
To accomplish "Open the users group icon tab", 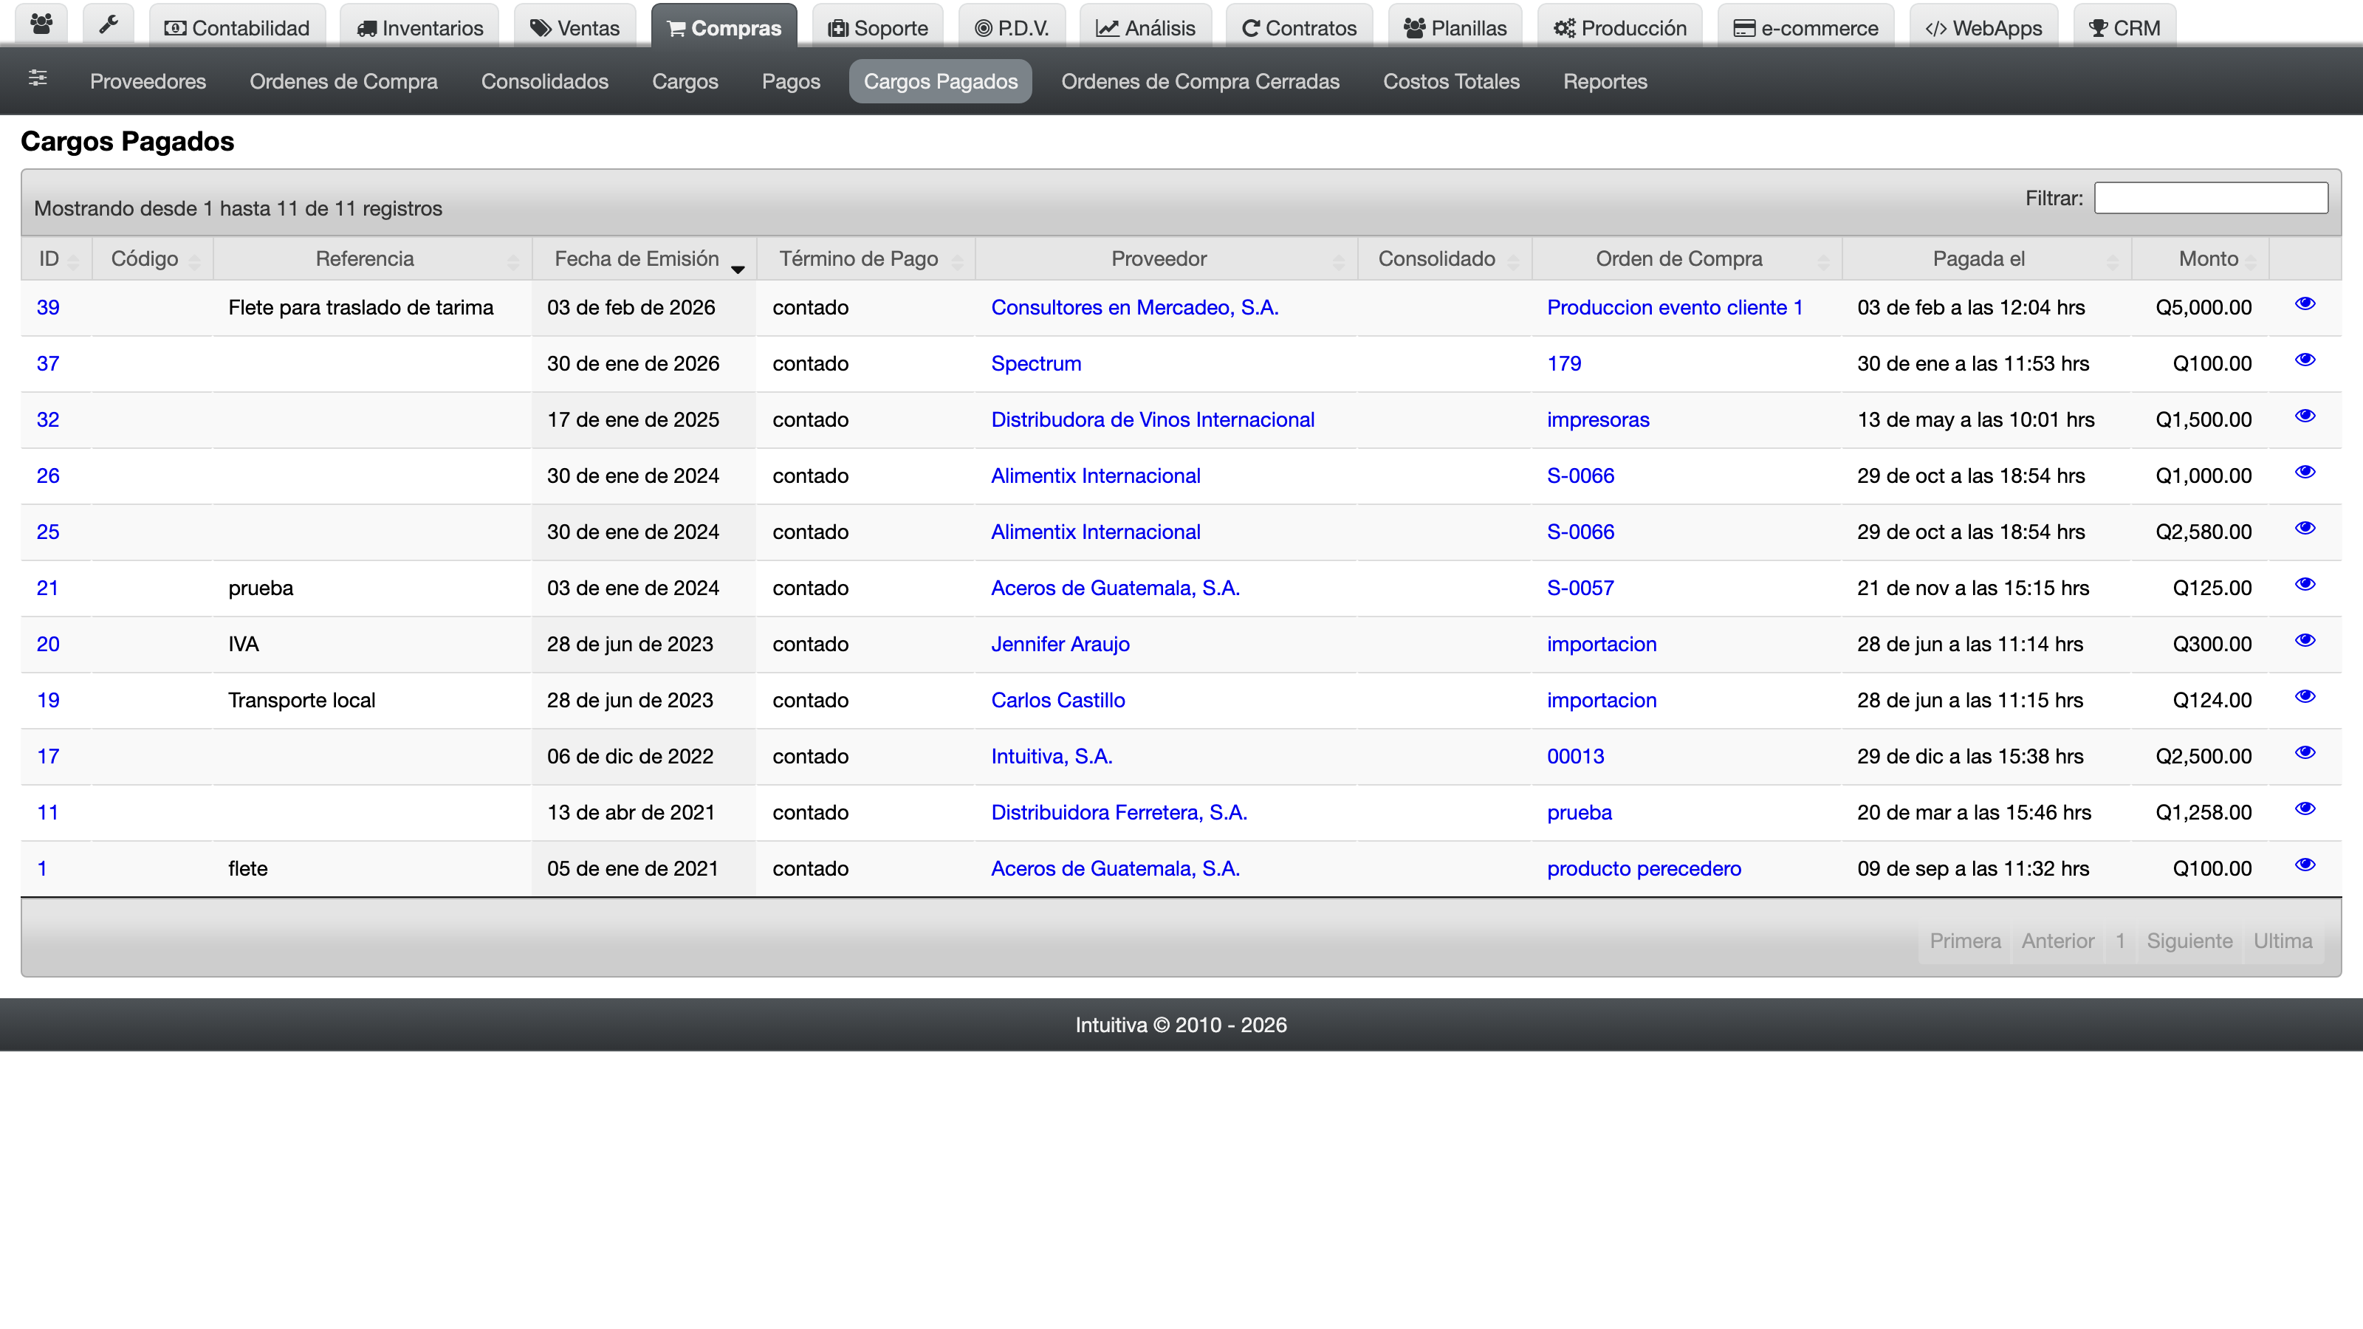I will pyautogui.click(x=41, y=26).
